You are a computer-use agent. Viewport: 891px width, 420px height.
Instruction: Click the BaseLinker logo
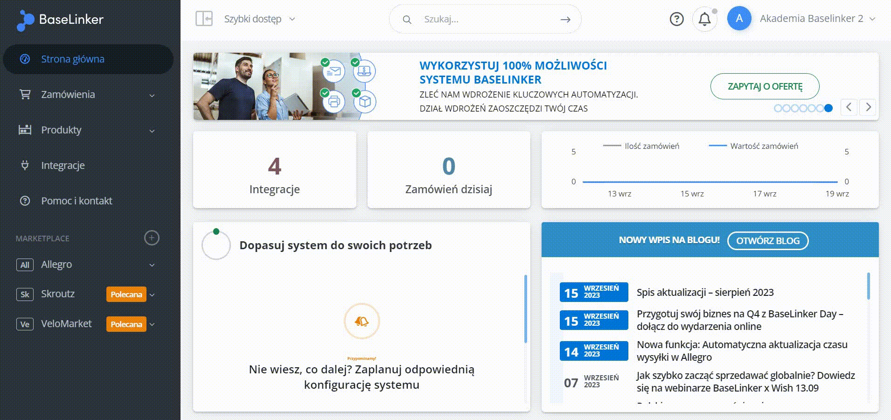(x=60, y=20)
